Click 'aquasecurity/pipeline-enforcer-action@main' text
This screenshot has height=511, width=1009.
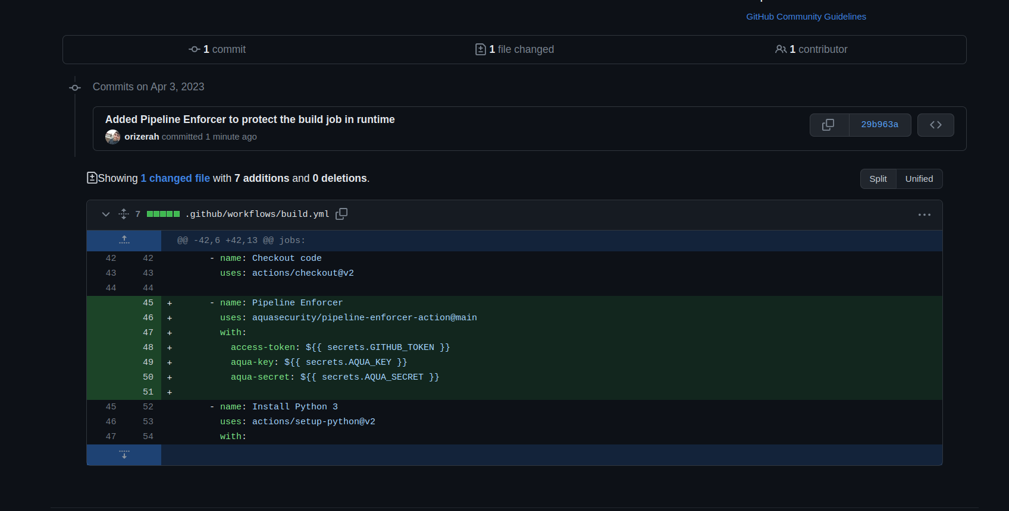point(364,318)
